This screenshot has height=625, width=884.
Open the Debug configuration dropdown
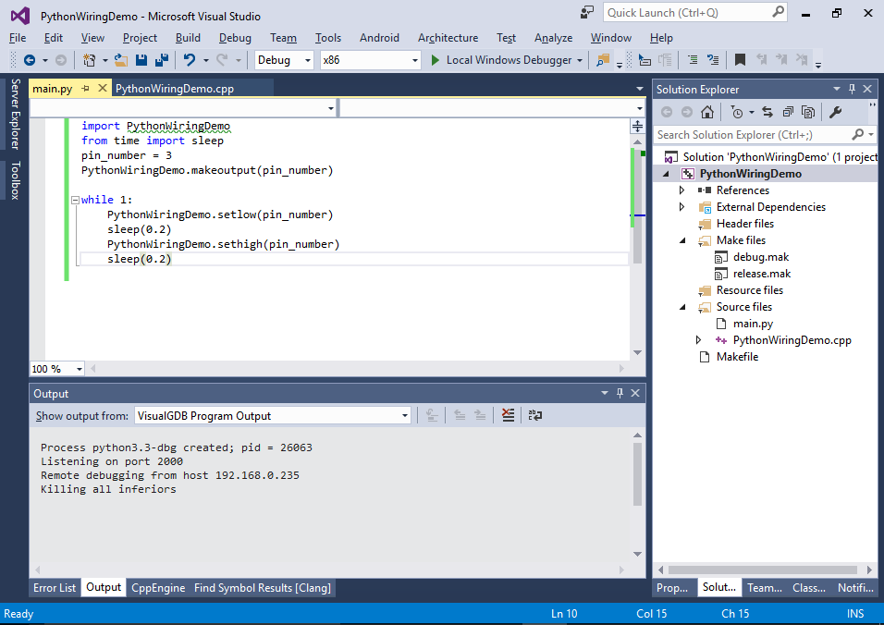tap(286, 60)
